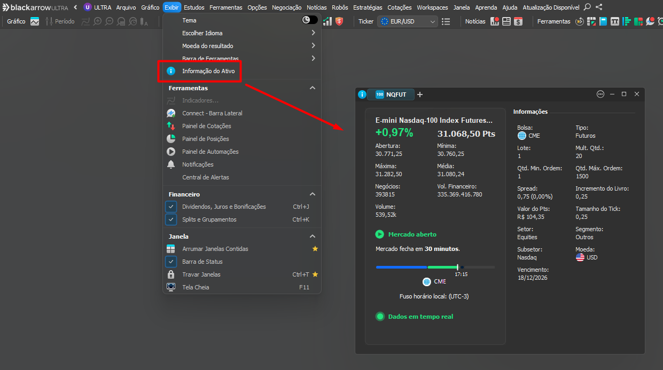663x370 pixels.
Task: Open the EUR/USD ticker dropdown
Action: 408,21
